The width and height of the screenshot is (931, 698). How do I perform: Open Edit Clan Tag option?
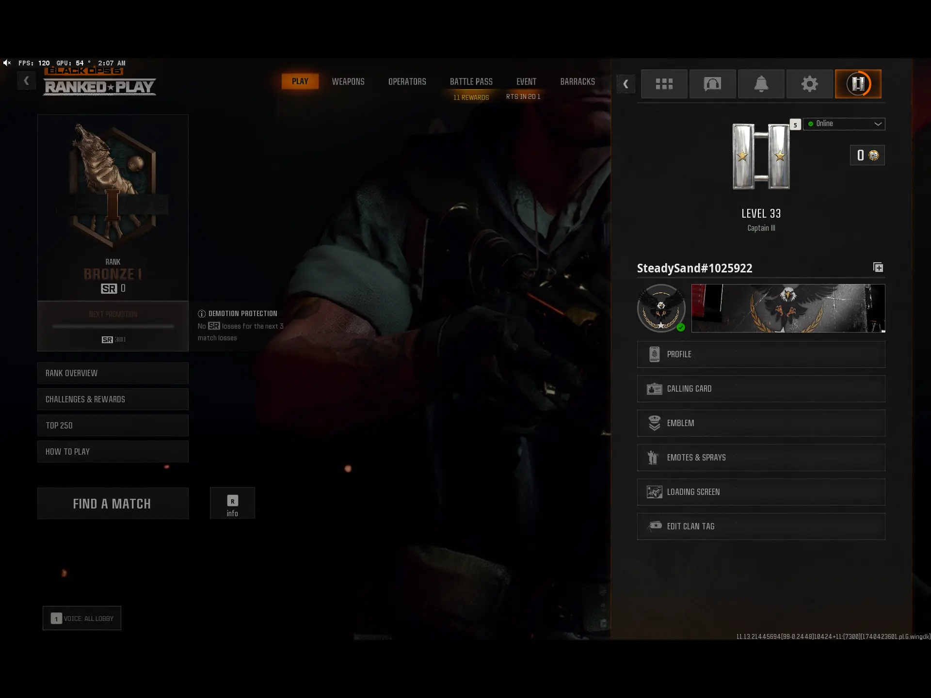760,526
